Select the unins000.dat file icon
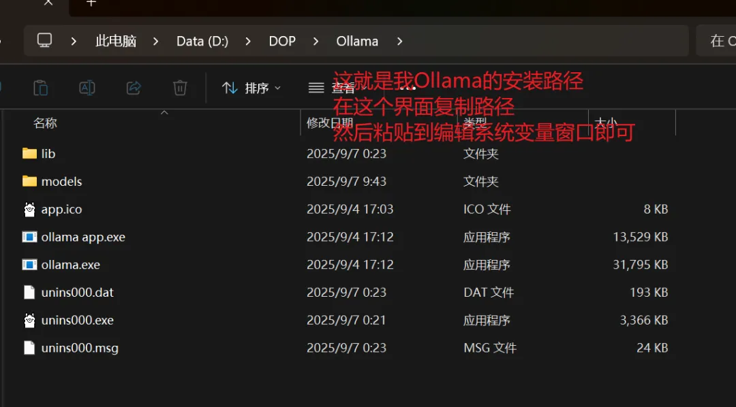The image size is (736, 407). pos(29,292)
